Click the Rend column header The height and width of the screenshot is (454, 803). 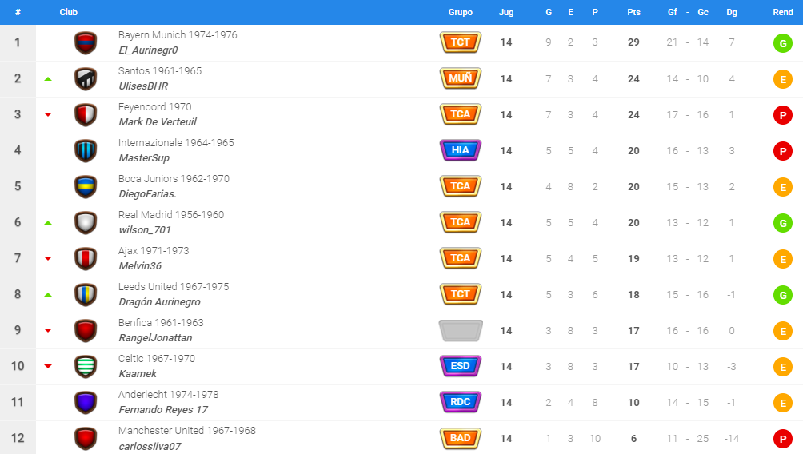[x=782, y=12]
